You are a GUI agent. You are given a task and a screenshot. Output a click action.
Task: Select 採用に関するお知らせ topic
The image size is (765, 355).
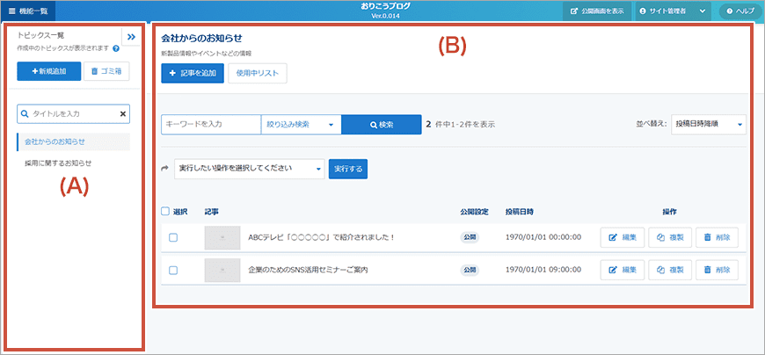(x=58, y=163)
